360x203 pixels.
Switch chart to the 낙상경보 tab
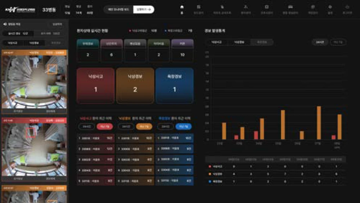click(239, 42)
